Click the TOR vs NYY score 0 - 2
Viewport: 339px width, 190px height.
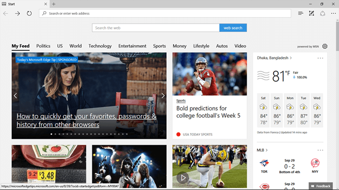(x=289, y=167)
